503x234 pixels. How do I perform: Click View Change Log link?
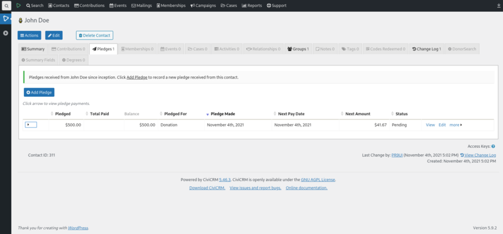[478, 155]
